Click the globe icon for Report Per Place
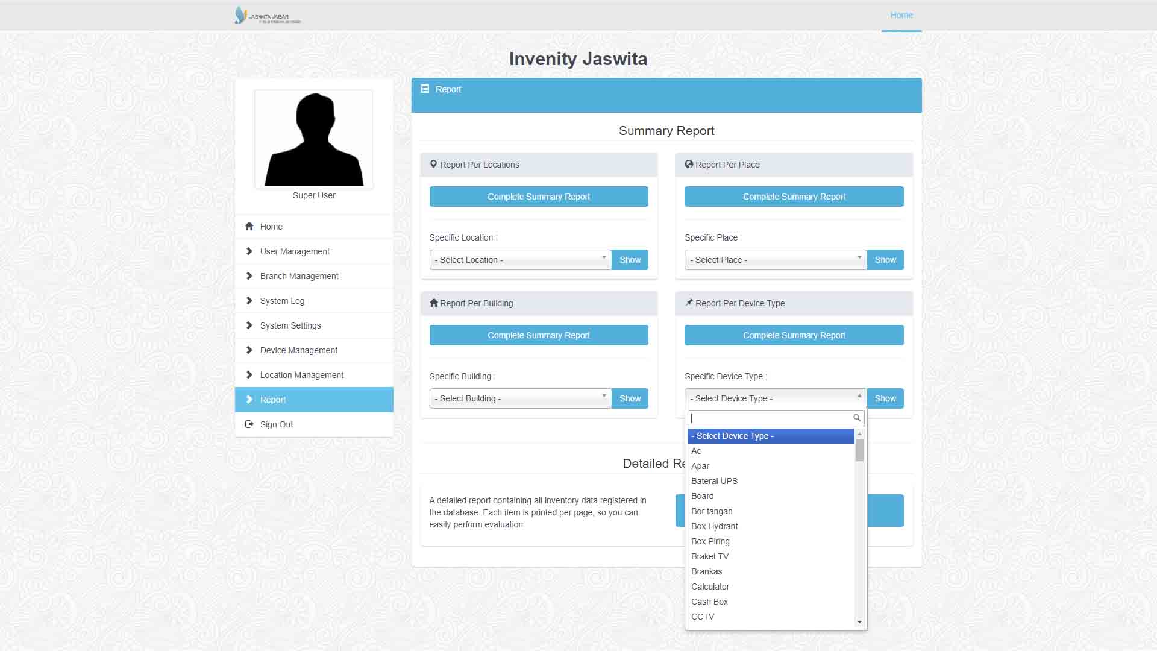This screenshot has height=651, width=1157. 689,165
